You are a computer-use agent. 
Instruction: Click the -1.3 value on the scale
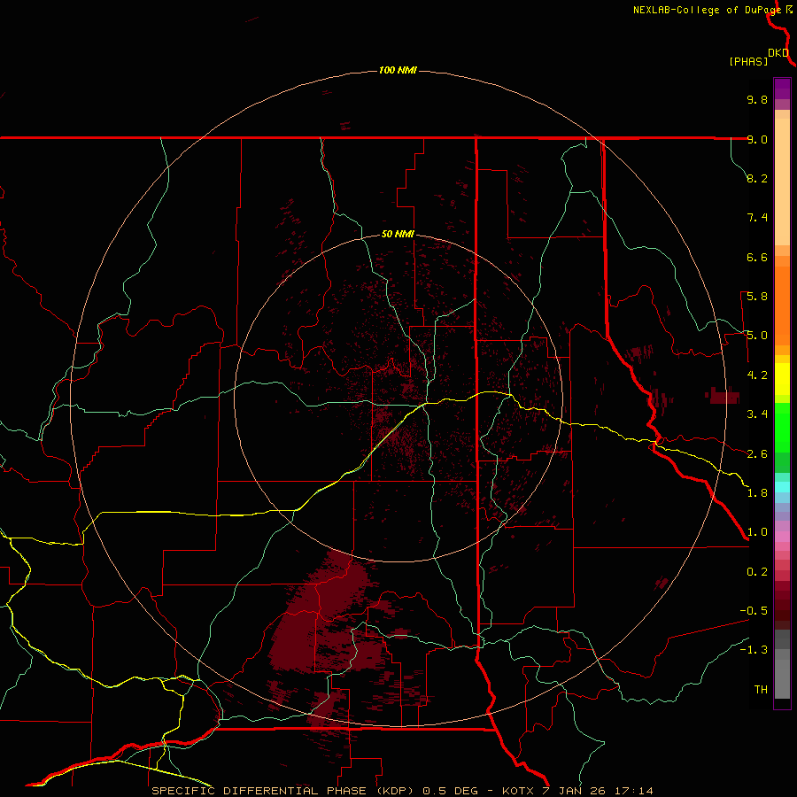(x=754, y=650)
